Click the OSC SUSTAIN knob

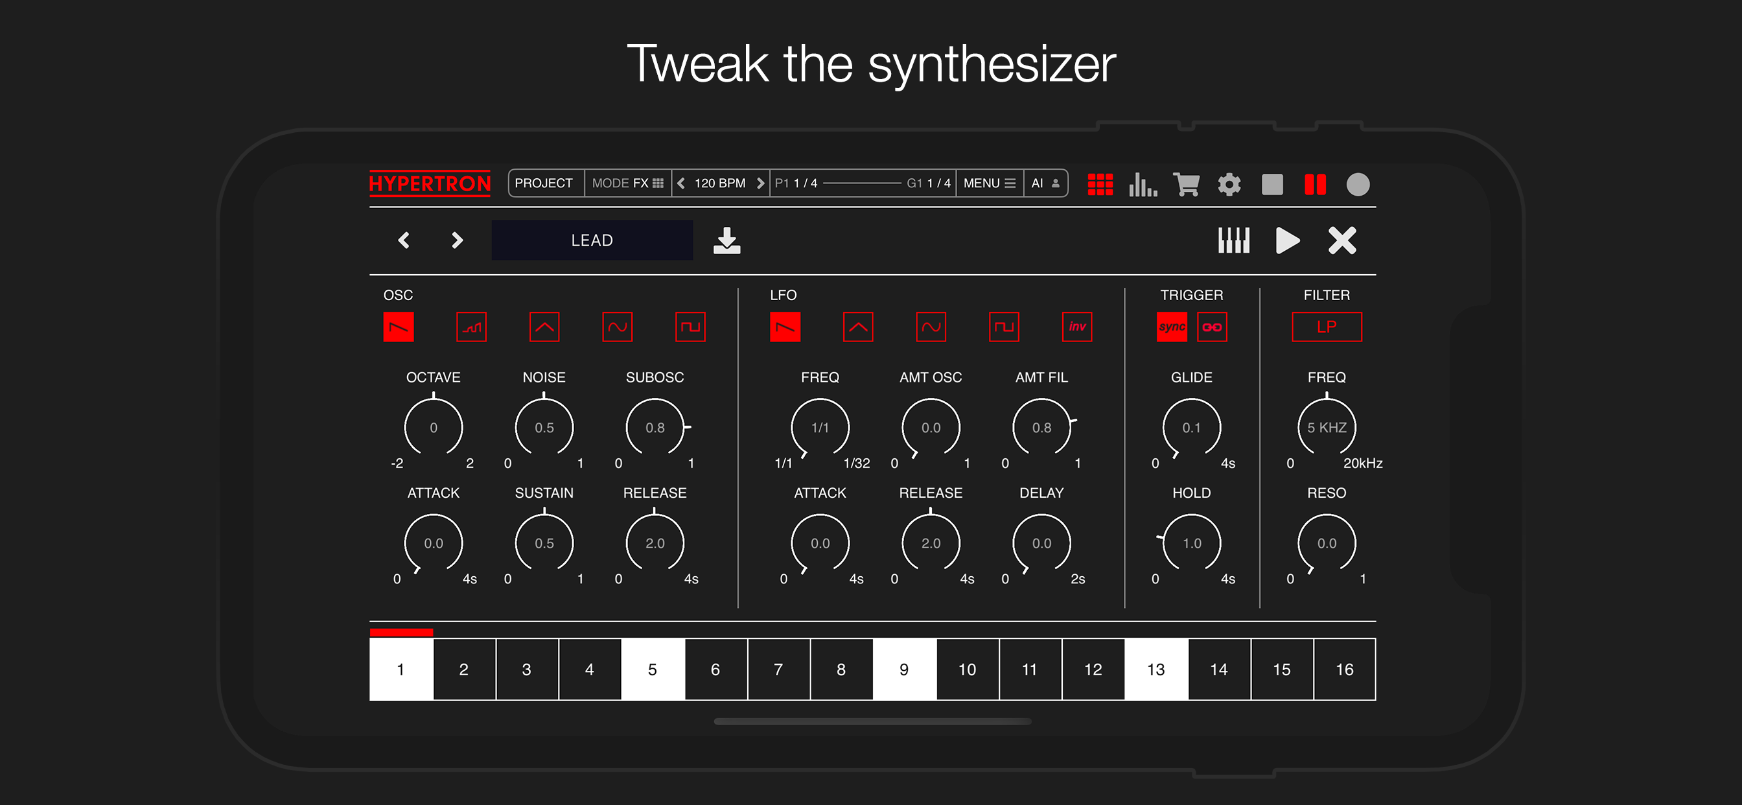[x=544, y=543]
